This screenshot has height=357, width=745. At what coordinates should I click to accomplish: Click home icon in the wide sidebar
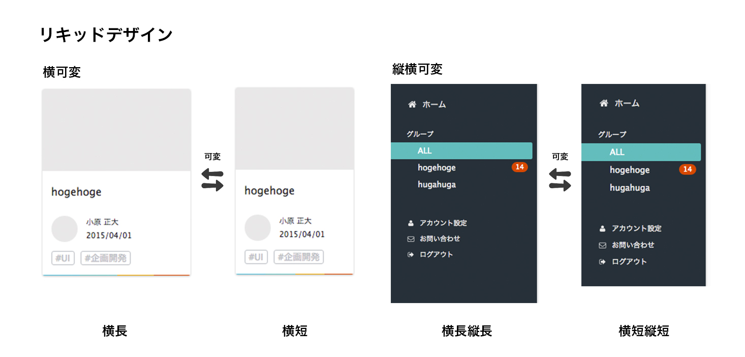pos(412,104)
